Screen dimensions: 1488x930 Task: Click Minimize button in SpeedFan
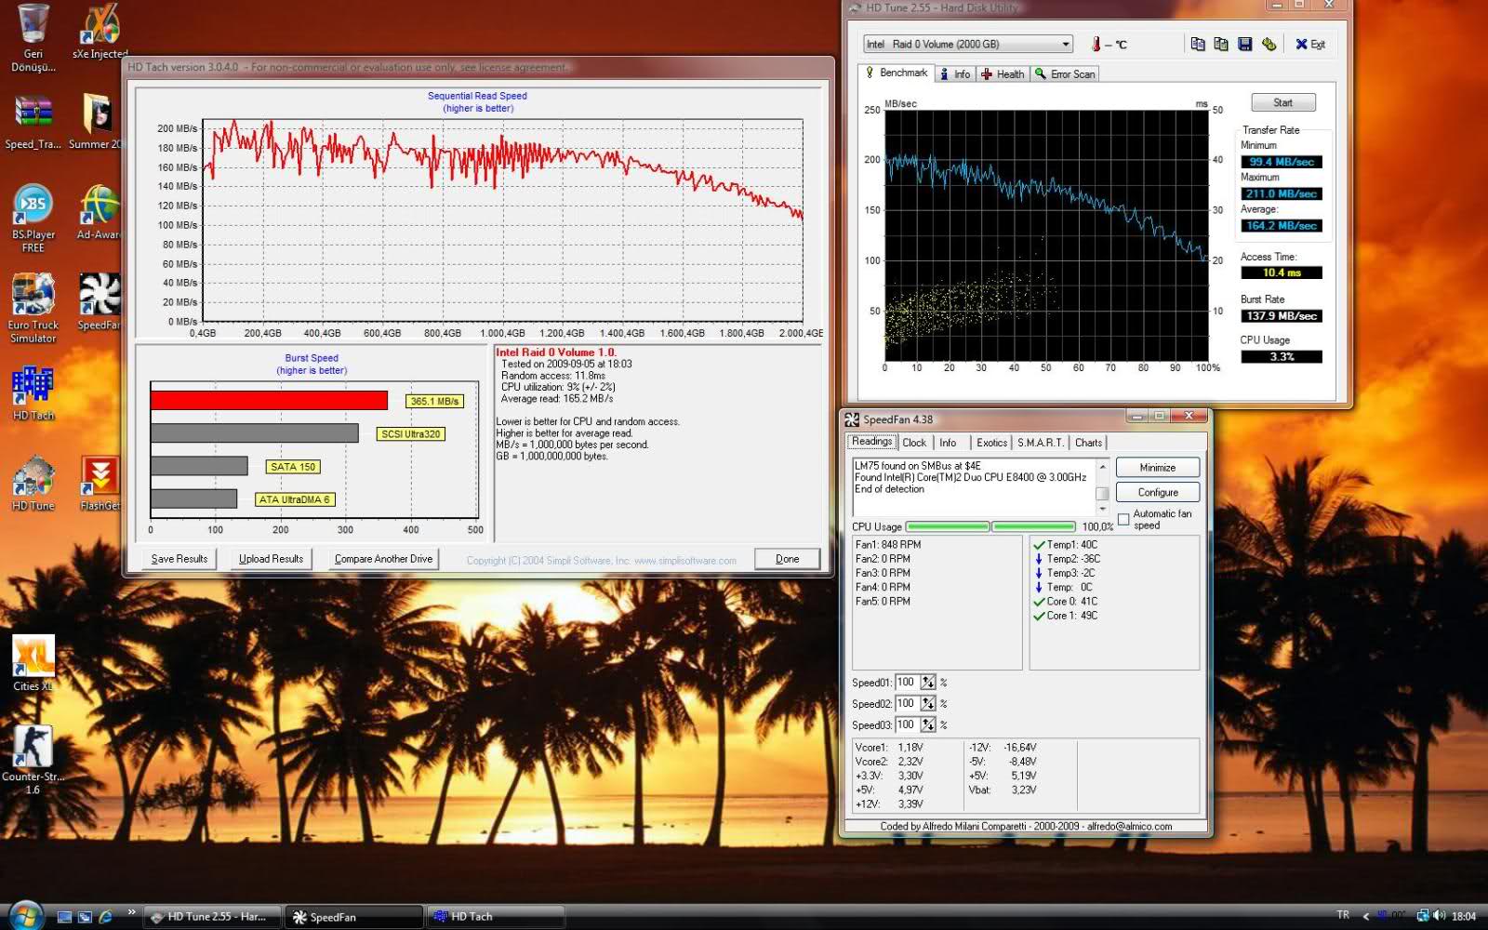click(x=1158, y=468)
